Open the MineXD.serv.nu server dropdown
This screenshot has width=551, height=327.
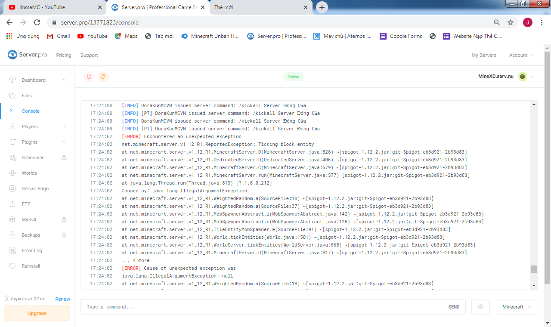(532, 77)
